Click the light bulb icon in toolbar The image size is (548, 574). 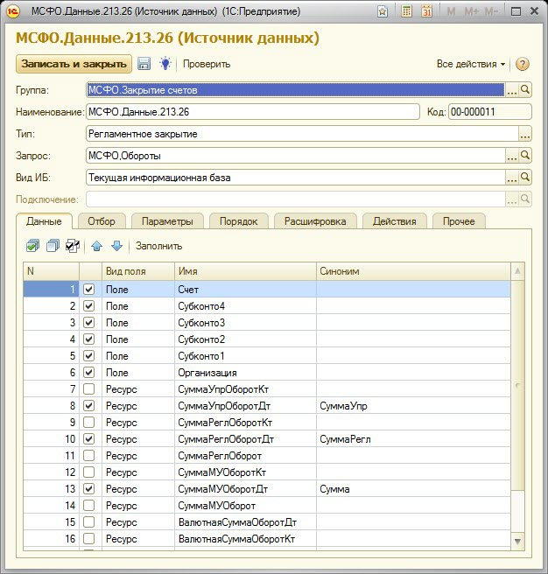pyautogui.click(x=164, y=64)
